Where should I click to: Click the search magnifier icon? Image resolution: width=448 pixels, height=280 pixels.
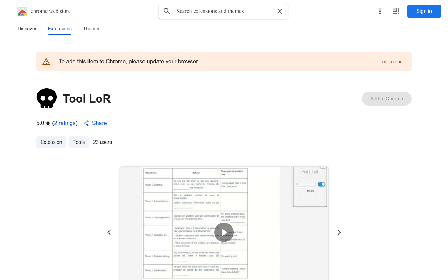click(x=167, y=11)
